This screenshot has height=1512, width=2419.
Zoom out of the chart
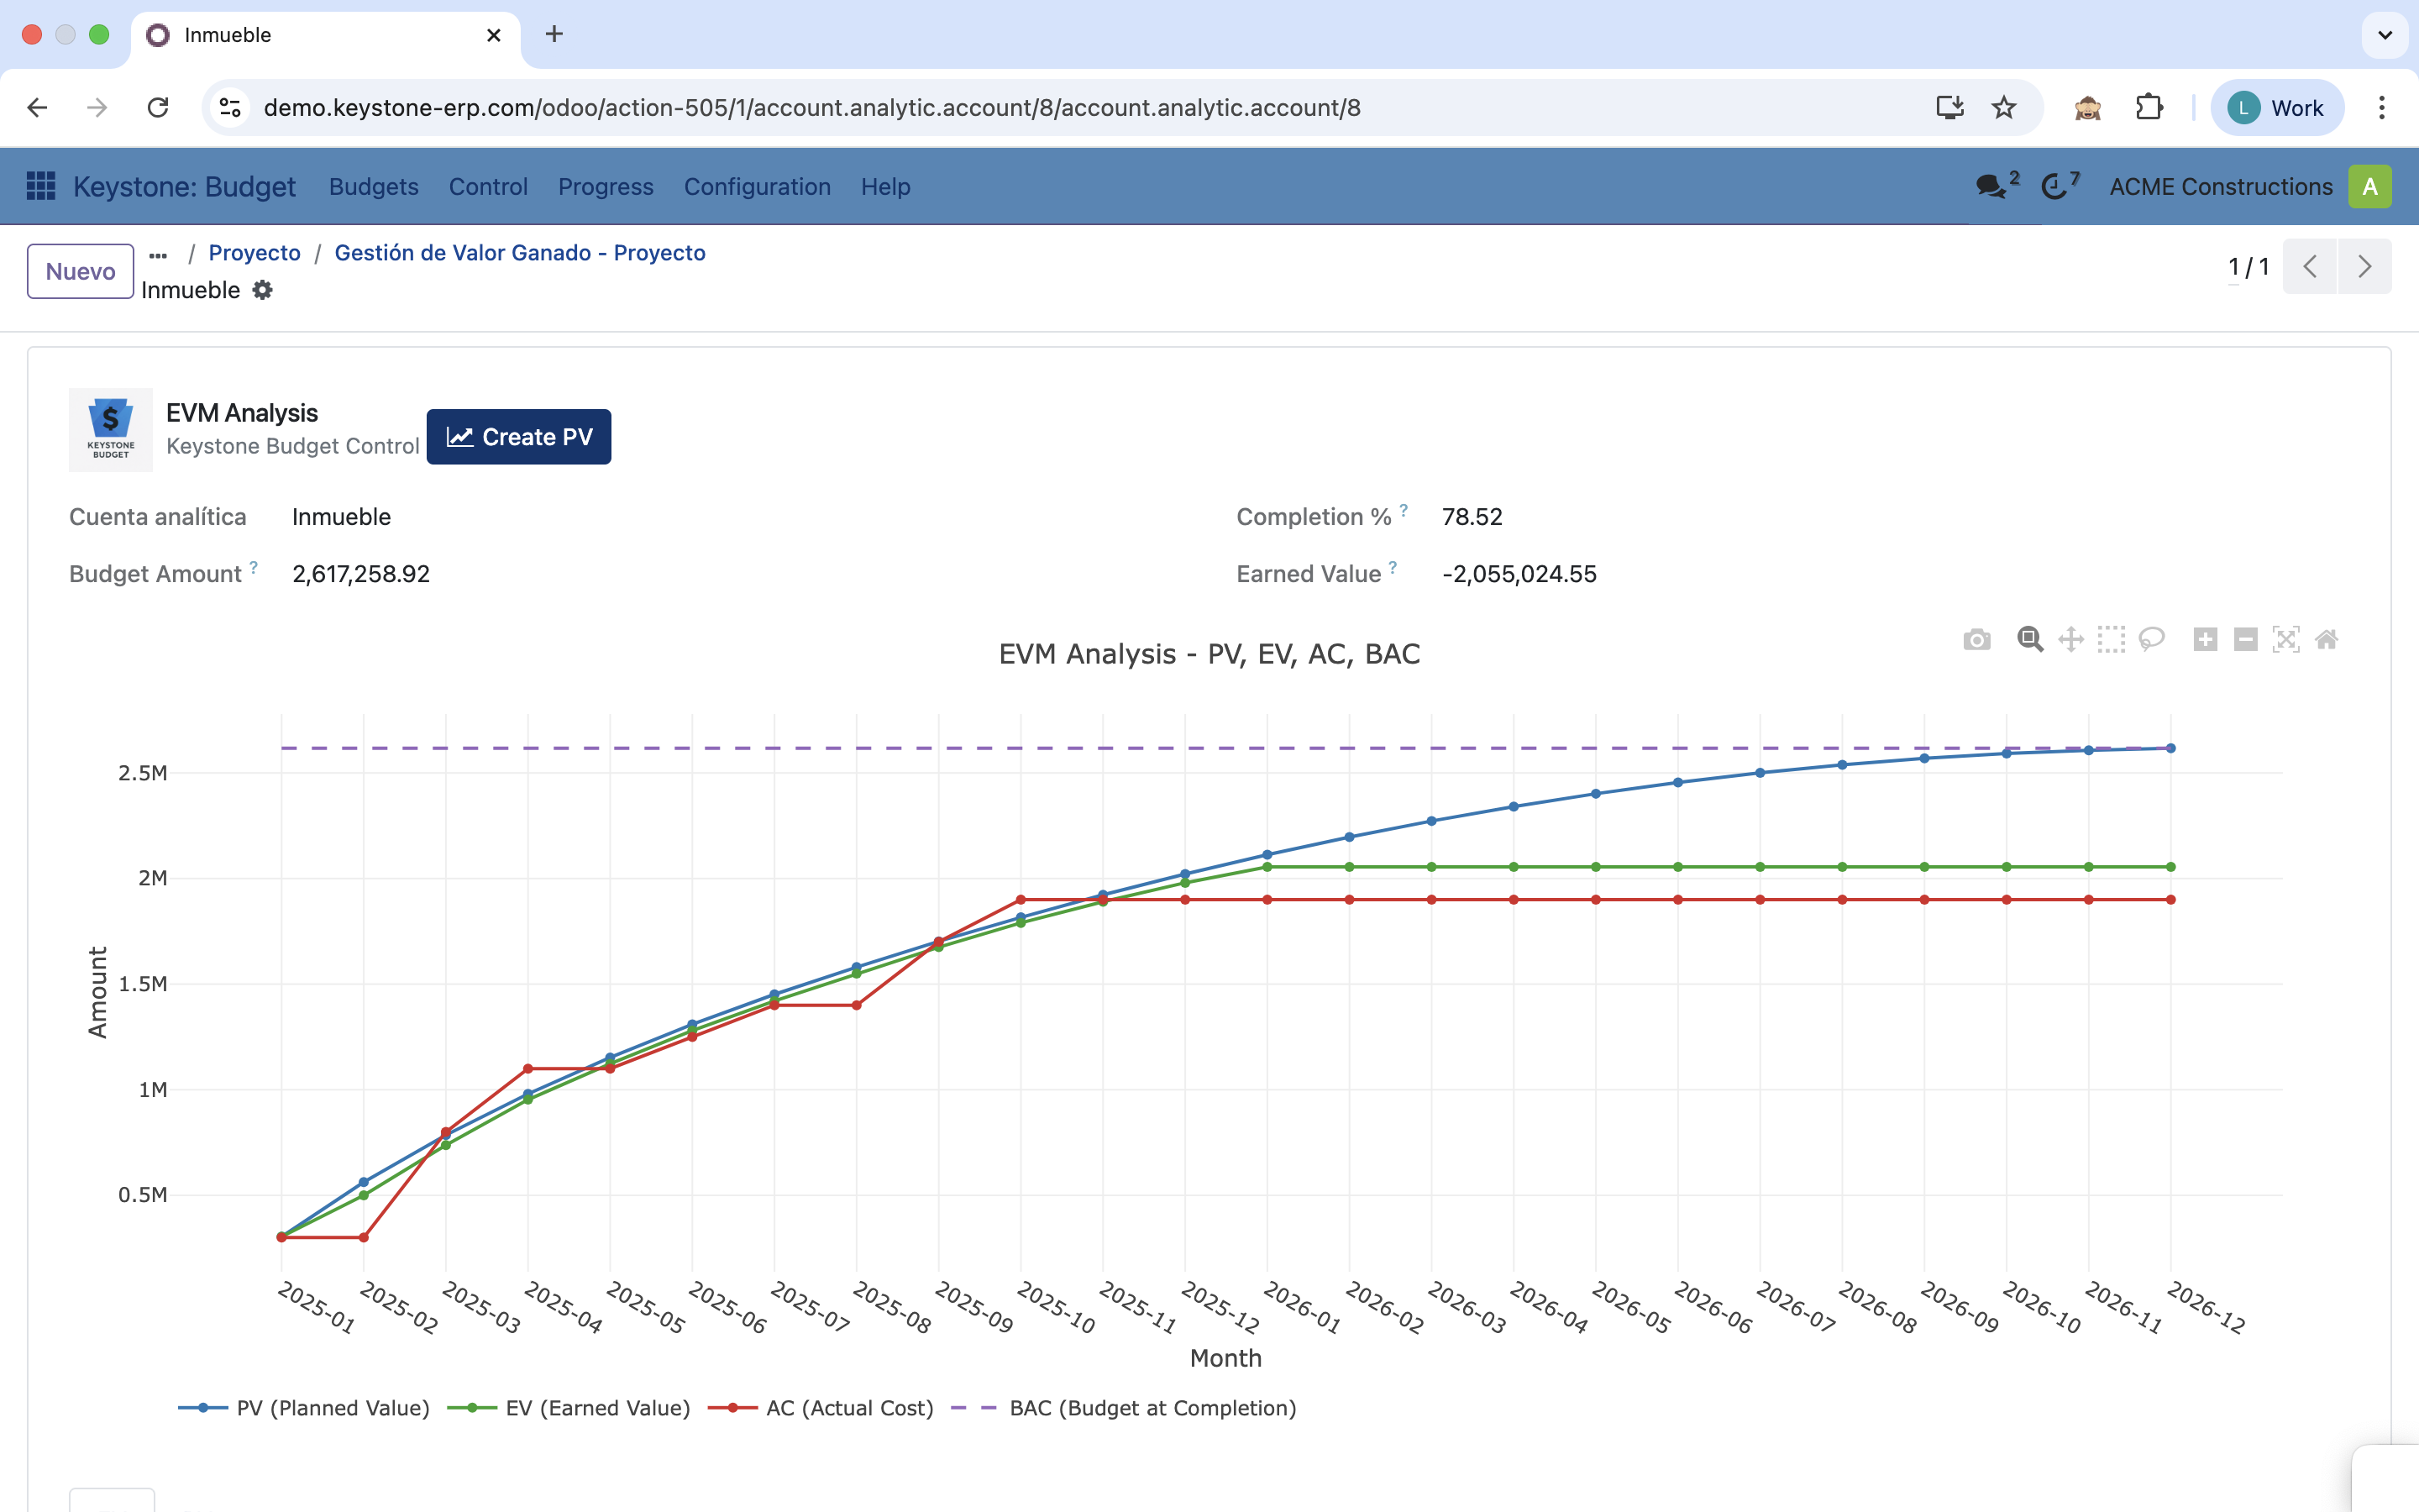coord(2245,640)
